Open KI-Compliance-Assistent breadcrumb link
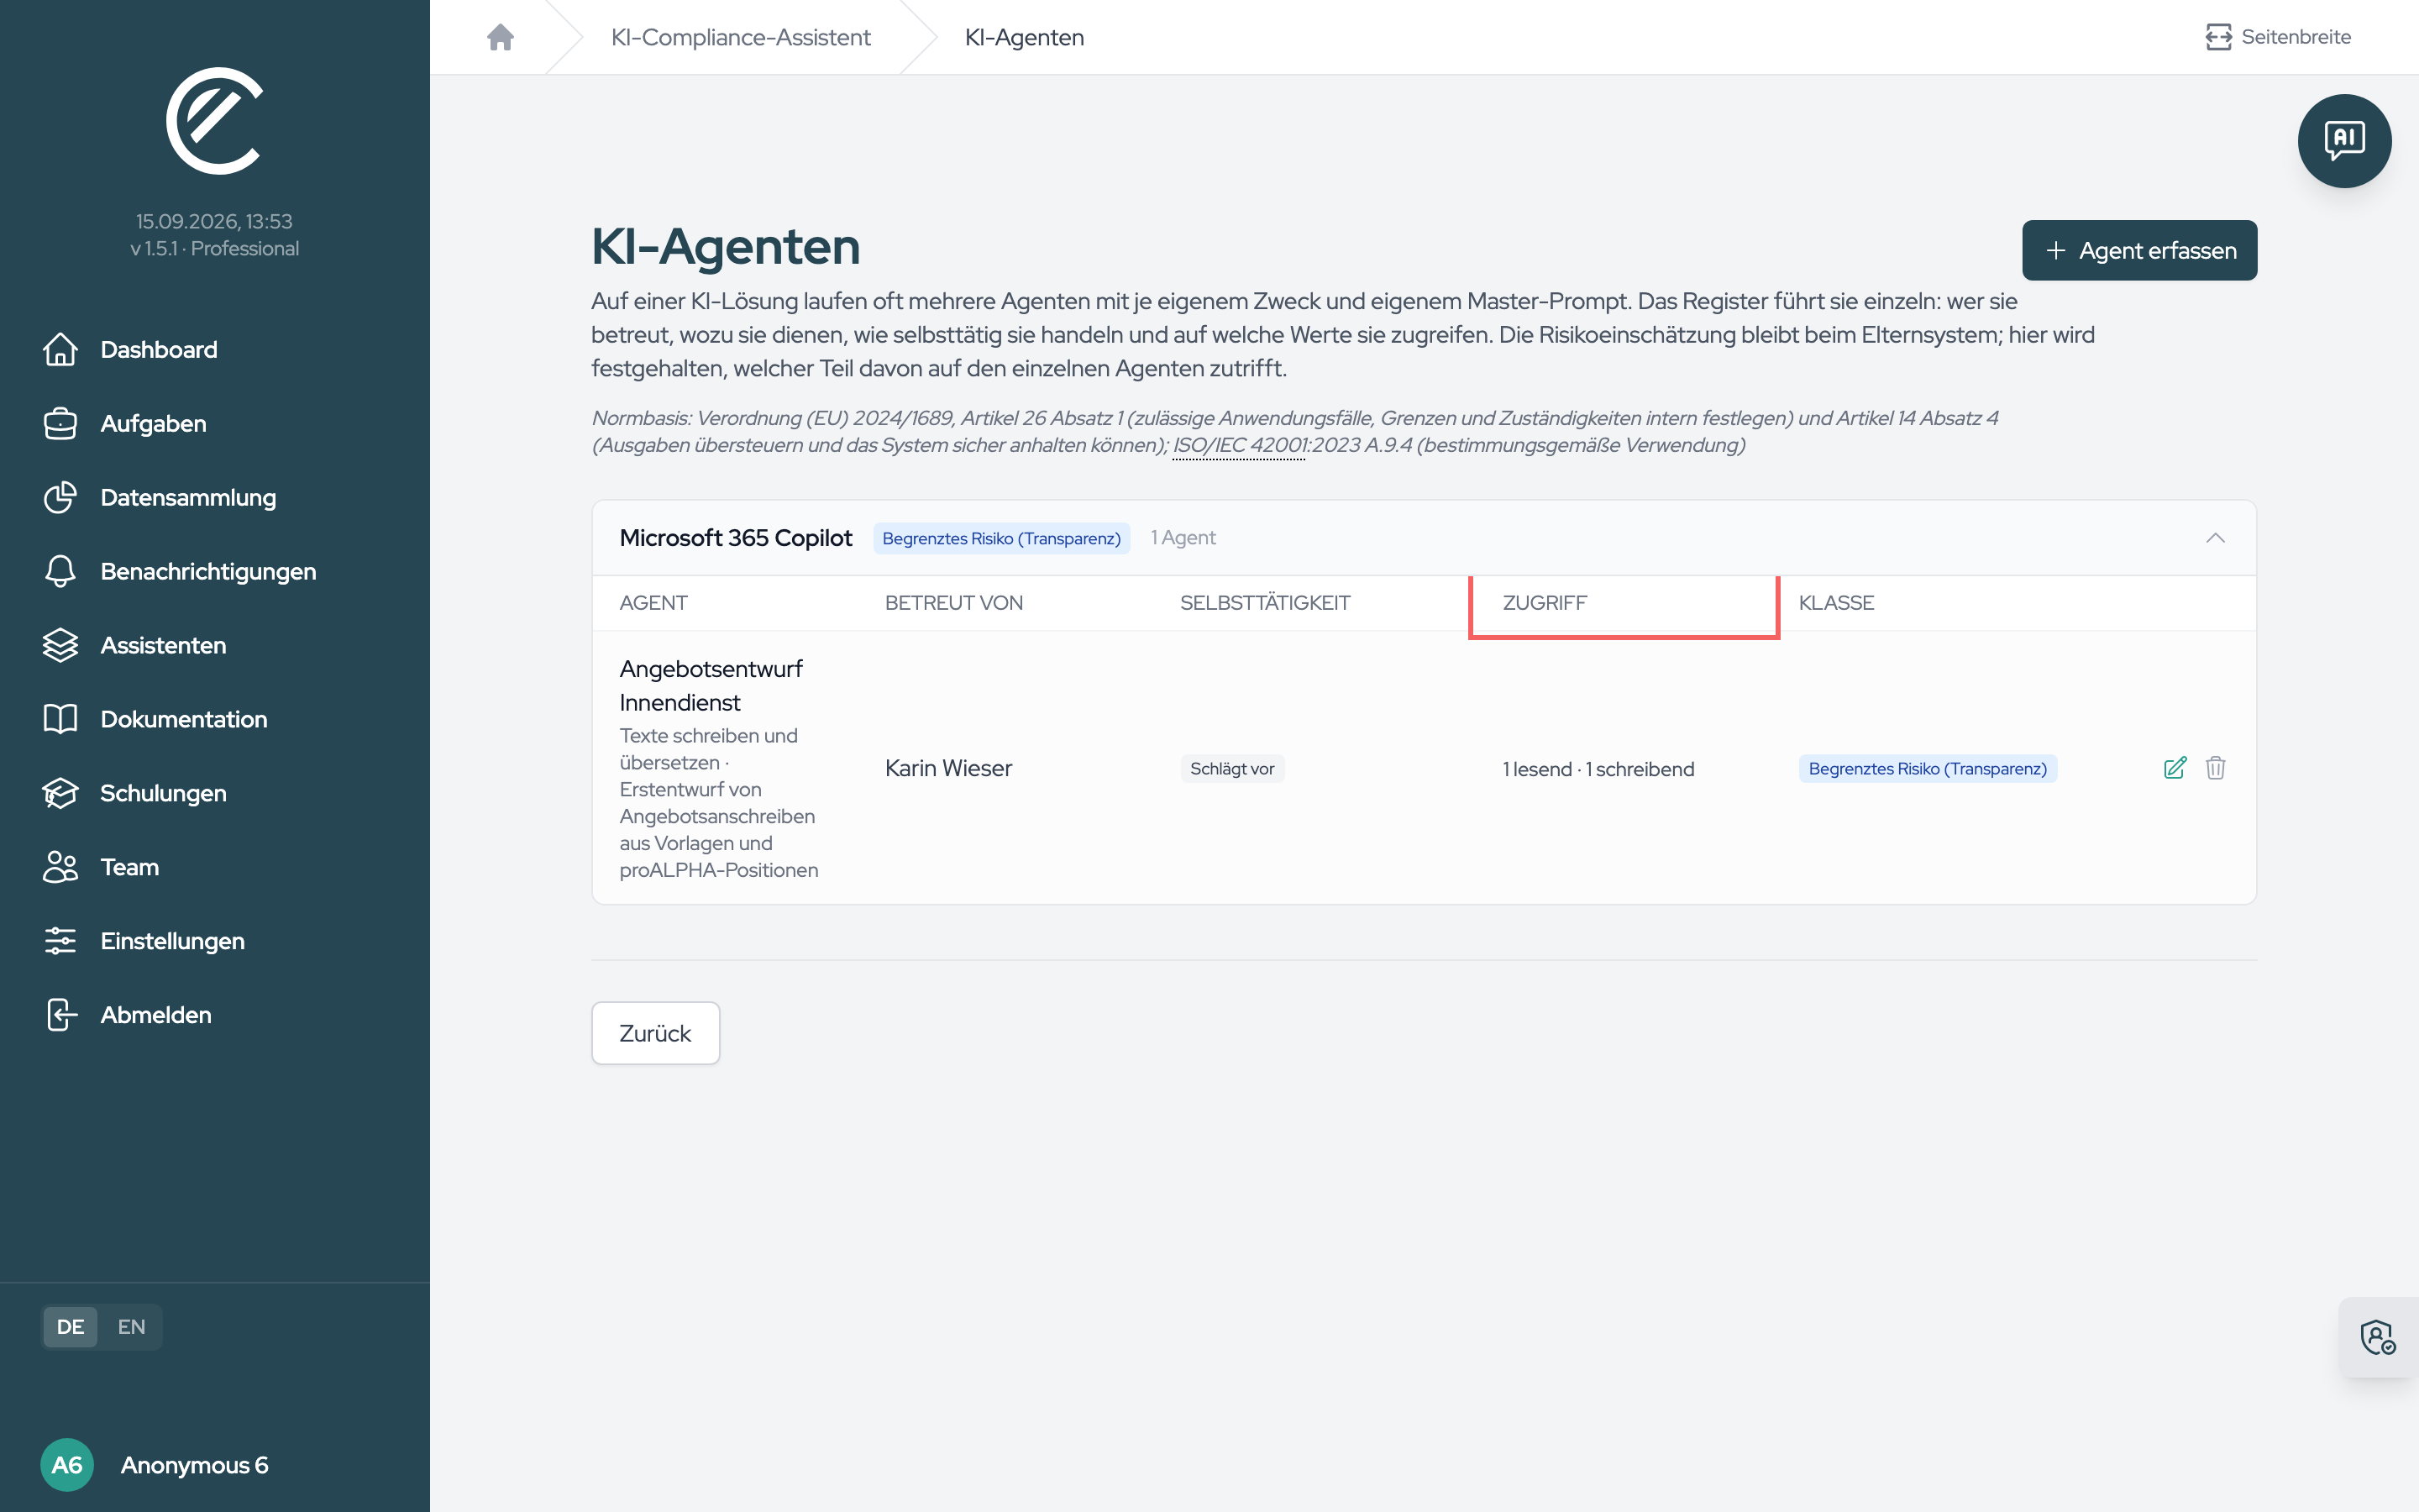2419x1512 pixels. pyautogui.click(x=741, y=37)
